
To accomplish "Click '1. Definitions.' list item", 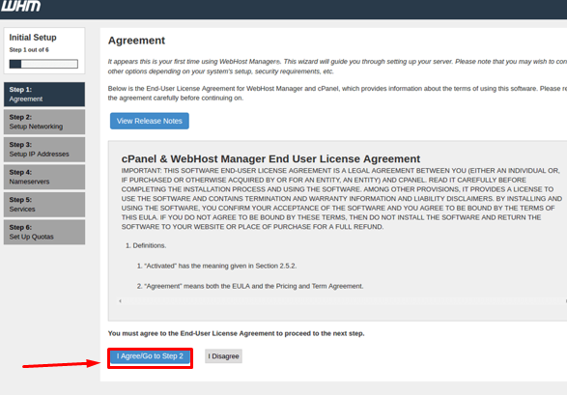I will click(x=146, y=245).
